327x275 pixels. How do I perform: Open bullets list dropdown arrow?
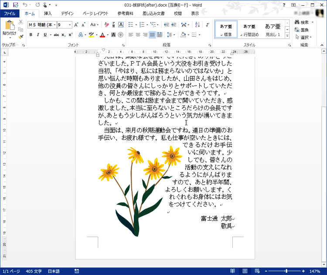click(136, 25)
